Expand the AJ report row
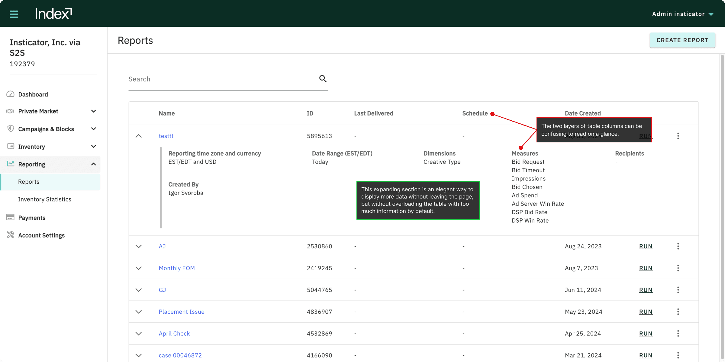This screenshot has height=362, width=725. tap(139, 246)
